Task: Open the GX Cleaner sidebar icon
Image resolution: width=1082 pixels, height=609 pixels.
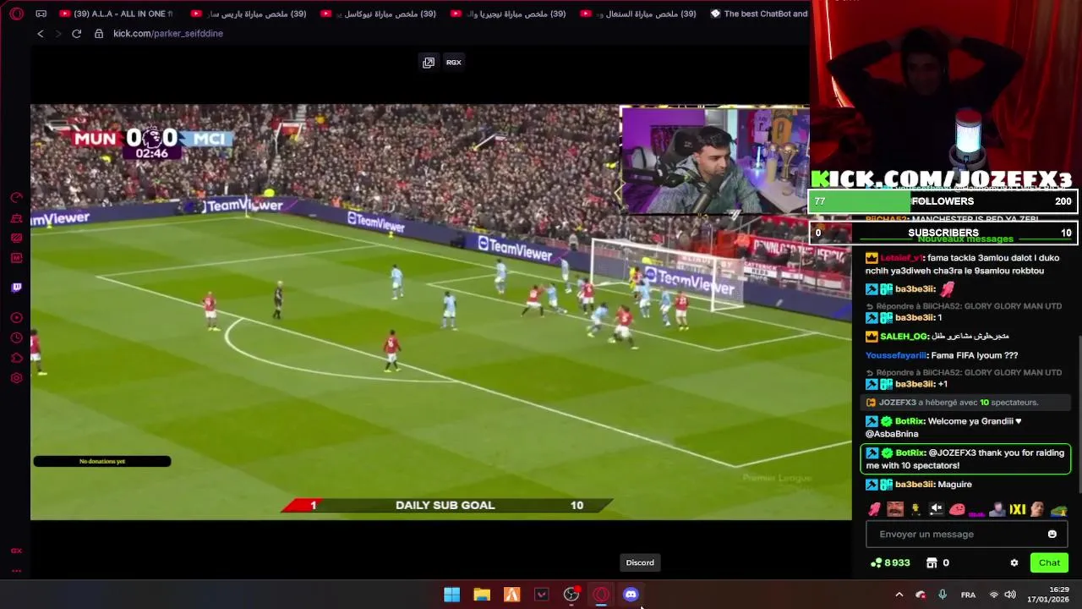Action: pyautogui.click(x=16, y=218)
